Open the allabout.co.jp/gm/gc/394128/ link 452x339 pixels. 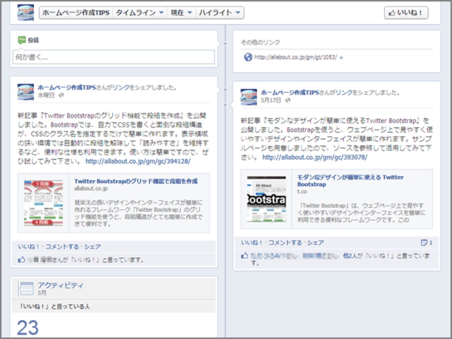(x=138, y=161)
